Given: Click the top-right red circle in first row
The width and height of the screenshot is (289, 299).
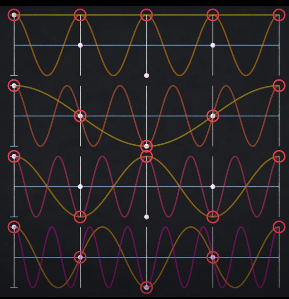Looking at the screenshot, I should pos(279,15).
